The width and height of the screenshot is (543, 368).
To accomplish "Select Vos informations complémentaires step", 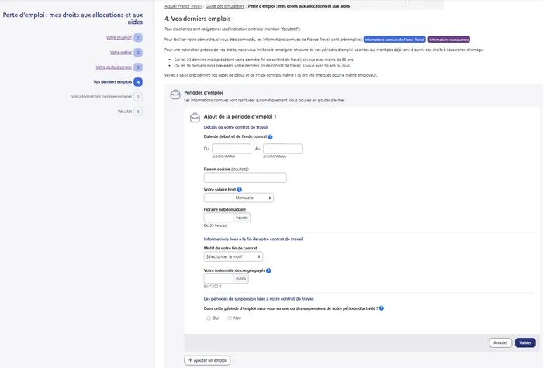I will click(102, 97).
